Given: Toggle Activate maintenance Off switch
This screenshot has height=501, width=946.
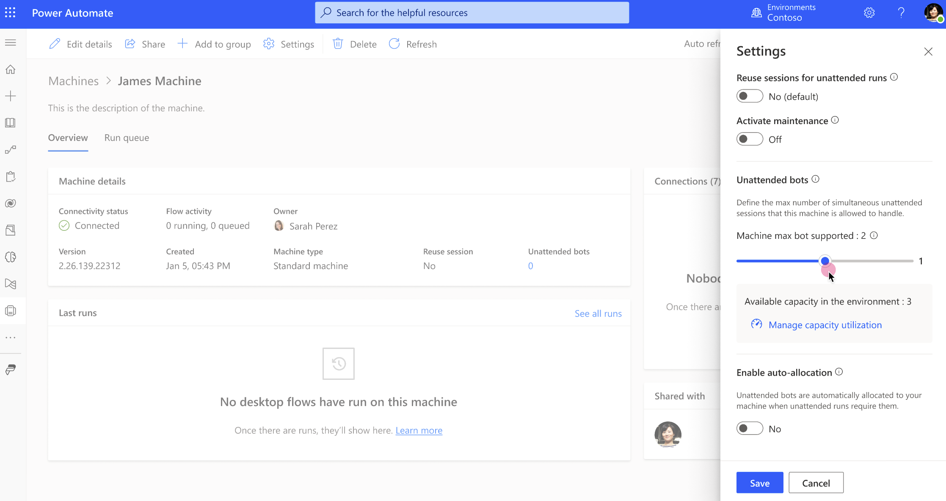Looking at the screenshot, I should (x=750, y=139).
